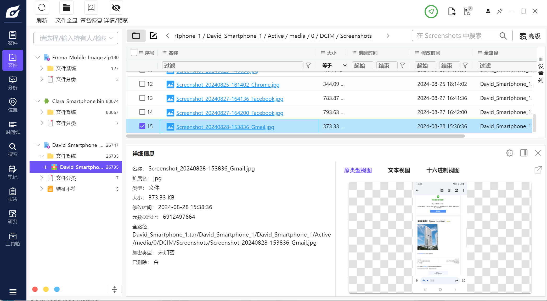This screenshot has width=547, height=301.
Task: Click the 刷新 refresh icon
Action: 42,8
